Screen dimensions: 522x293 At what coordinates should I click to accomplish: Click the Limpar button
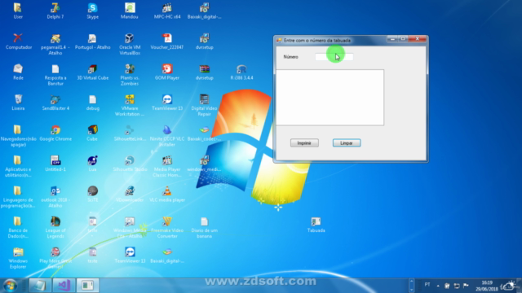pyautogui.click(x=347, y=143)
